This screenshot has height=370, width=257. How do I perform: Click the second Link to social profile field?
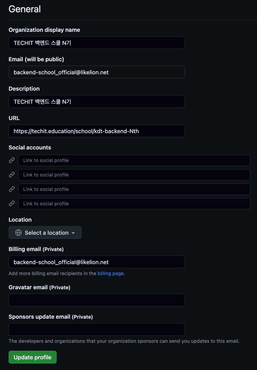tap(134, 175)
